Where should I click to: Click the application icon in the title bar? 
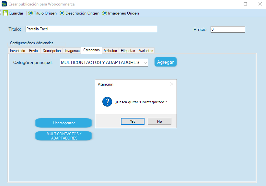click(x=4, y=4)
